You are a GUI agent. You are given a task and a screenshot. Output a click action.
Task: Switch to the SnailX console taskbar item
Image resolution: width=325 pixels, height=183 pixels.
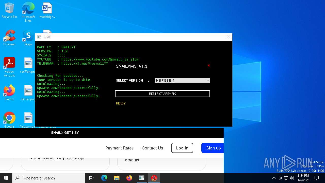coord(141,178)
